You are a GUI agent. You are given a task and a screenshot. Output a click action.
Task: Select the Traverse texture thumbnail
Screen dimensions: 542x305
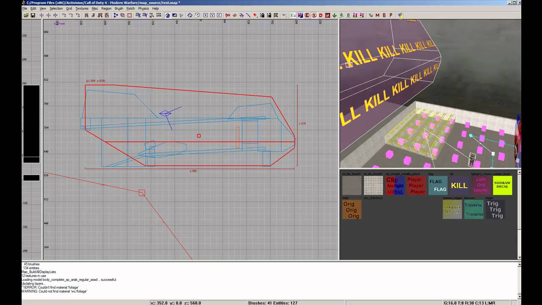[474, 210]
